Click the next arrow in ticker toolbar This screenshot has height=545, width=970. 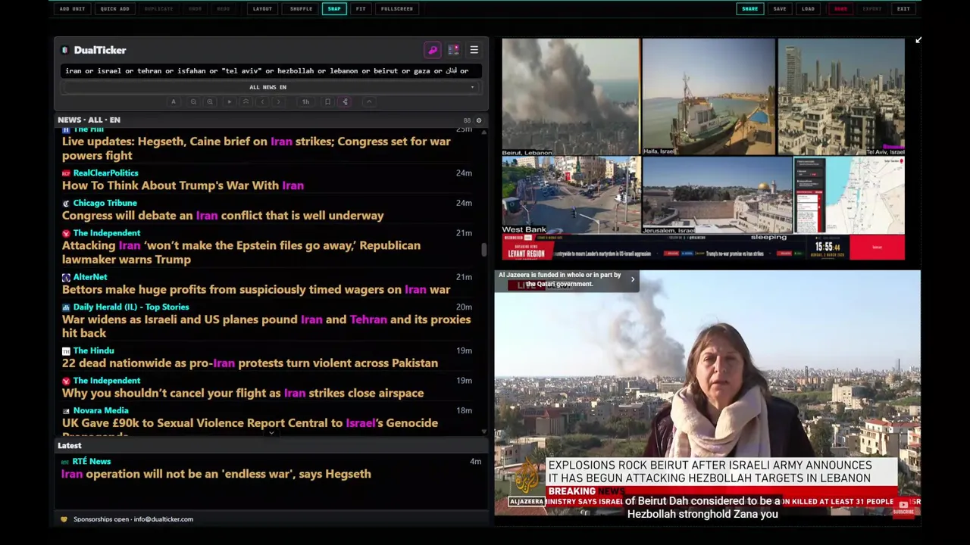pyautogui.click(x=278, y=101)
